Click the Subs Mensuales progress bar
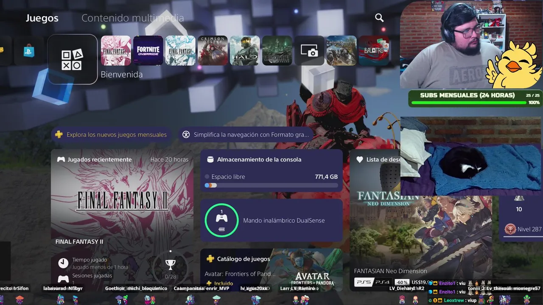The height and width of the screenshot is (305, 543). (469, 102)
